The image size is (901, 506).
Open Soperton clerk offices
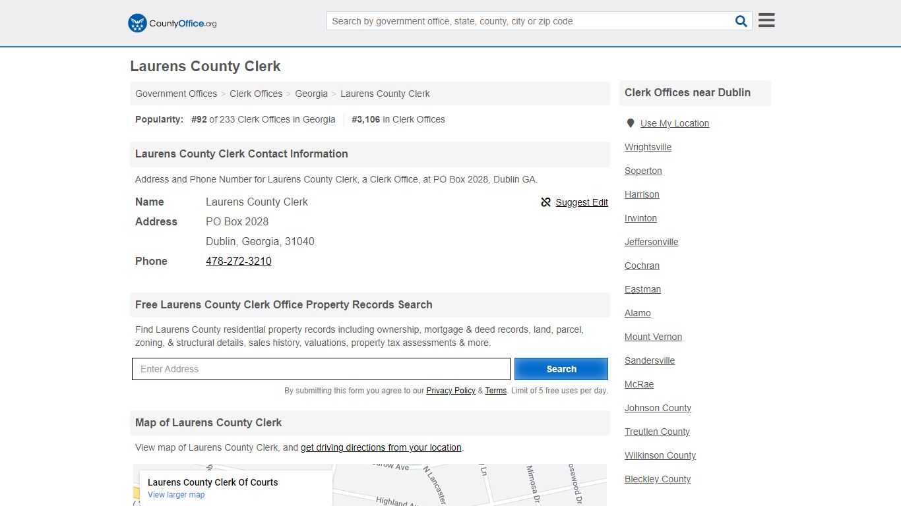coord(643,171)
